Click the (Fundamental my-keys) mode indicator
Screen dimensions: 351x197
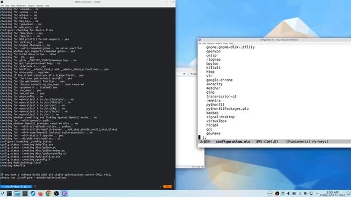(x=307, y=142)
